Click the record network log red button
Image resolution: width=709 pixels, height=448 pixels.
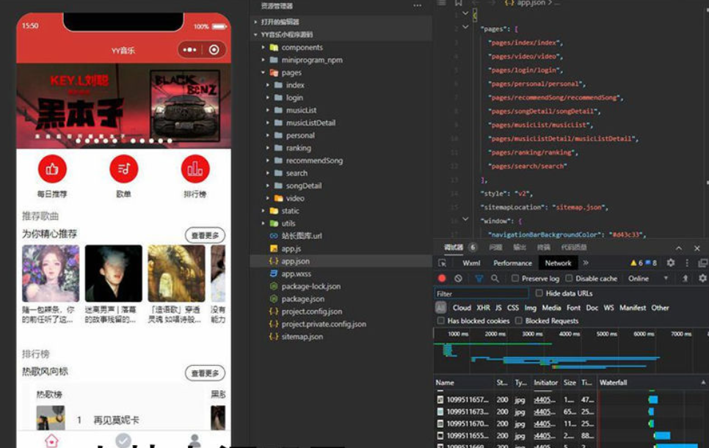click(x=442, y=278)
